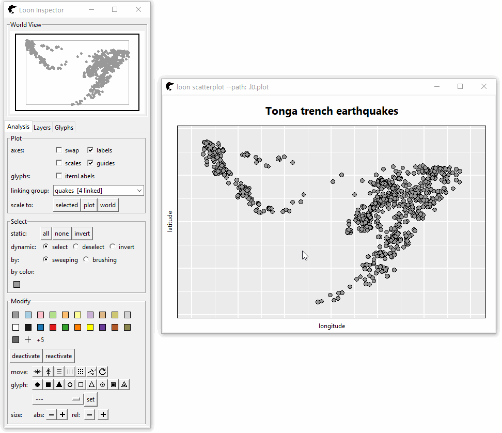The width and height of the screenshot is (502, 433).
Task: Uncheck the guides checkbox
Action: click(x=90, y=163)
